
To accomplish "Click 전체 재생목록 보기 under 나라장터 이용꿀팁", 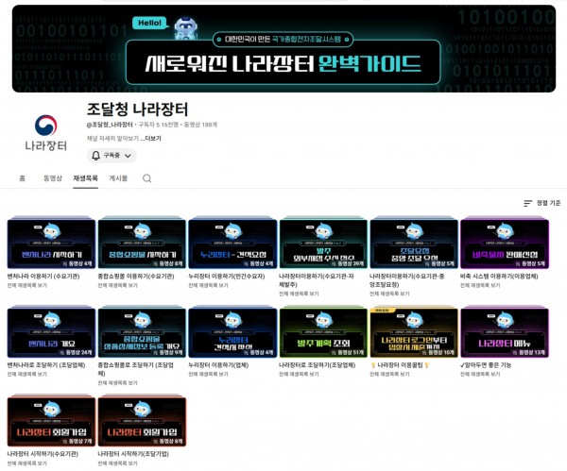I will point(389,374).
